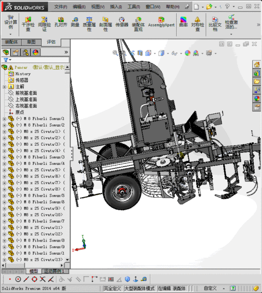Image resolution: width=262 pixels, height=293 pixels.
Task: Open the 干涉检查 interference check tool
Action: (28, 24)
